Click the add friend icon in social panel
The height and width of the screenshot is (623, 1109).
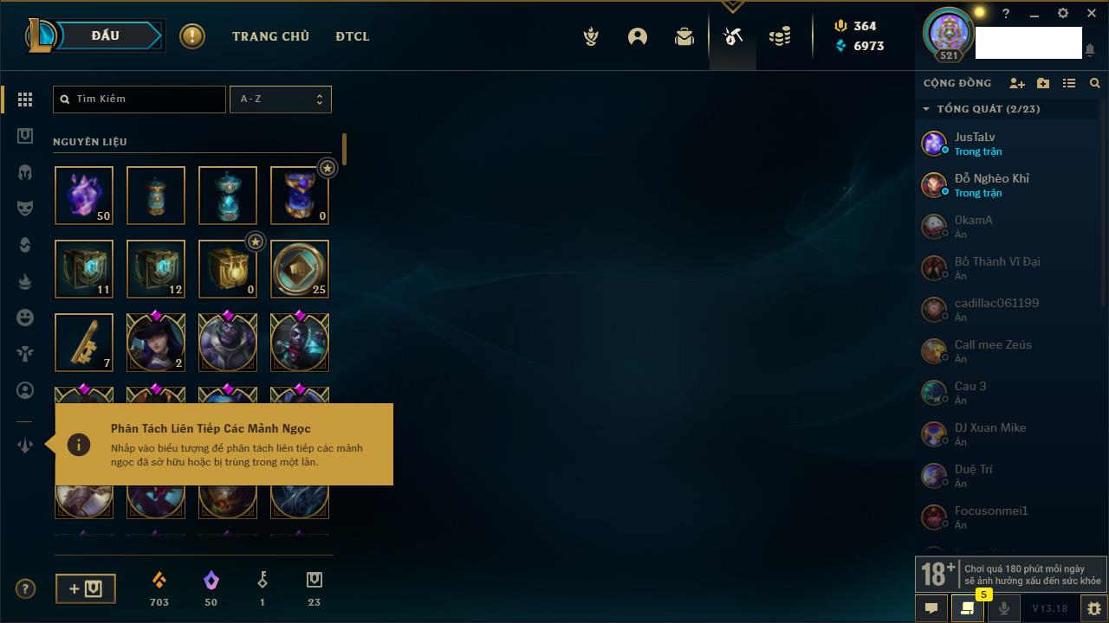[x=1017, y=83]
